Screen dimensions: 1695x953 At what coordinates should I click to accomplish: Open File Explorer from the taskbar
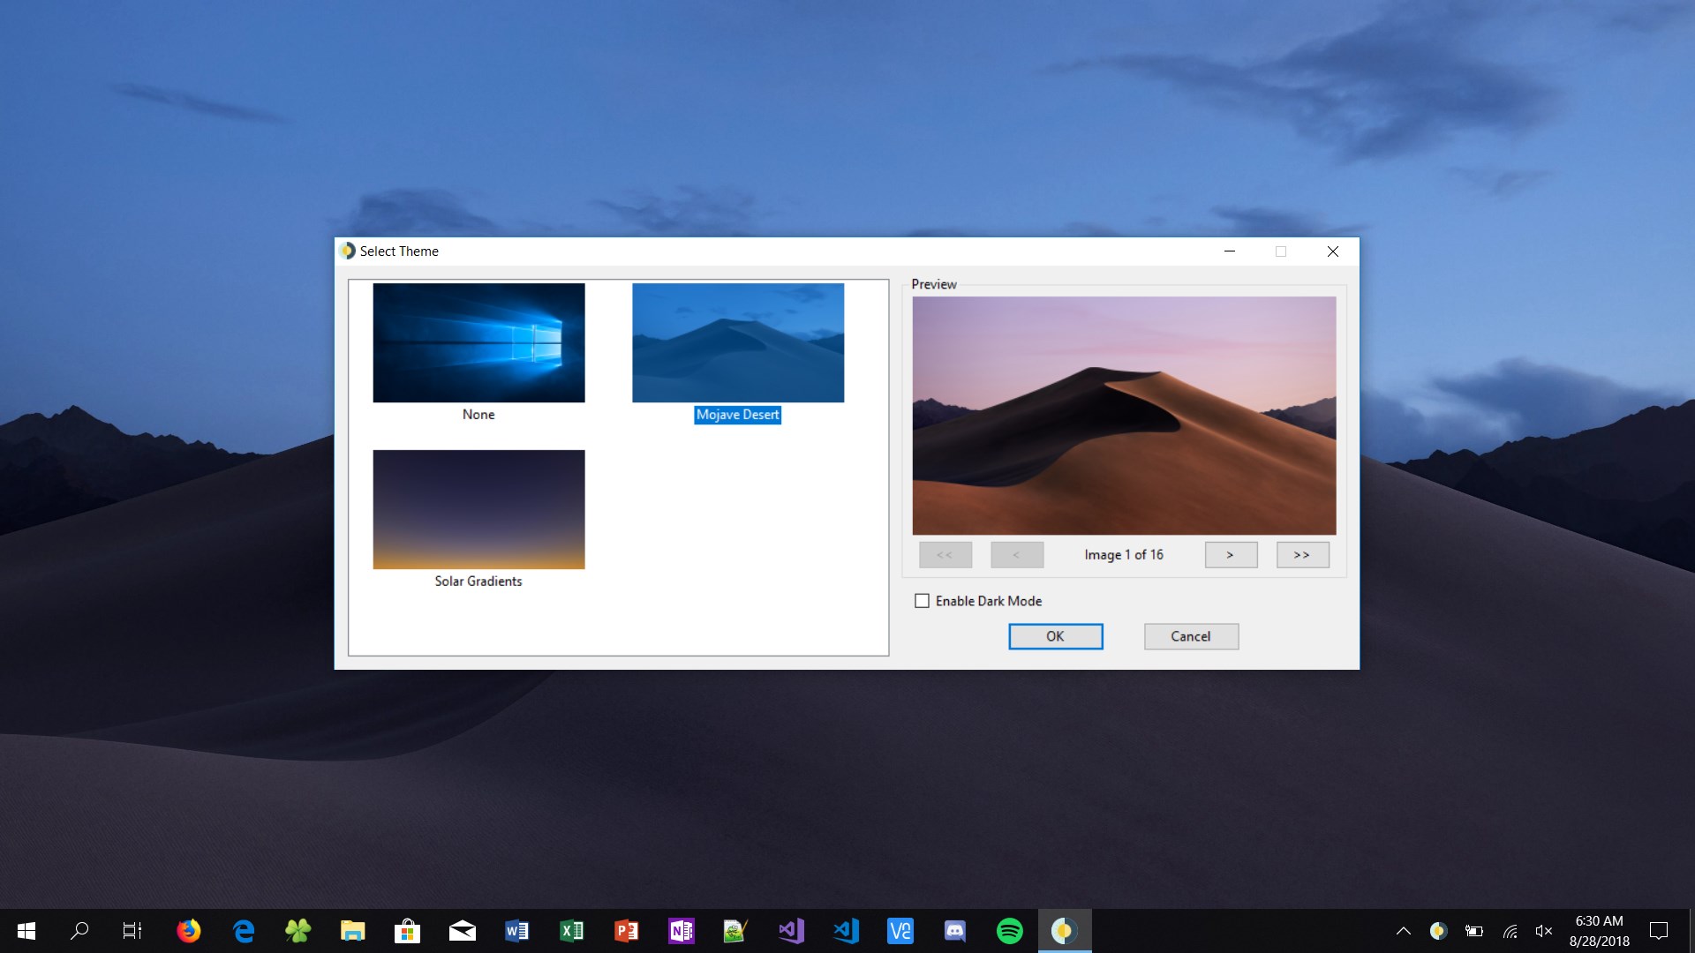pyautogui.click(x=352, y=930)
